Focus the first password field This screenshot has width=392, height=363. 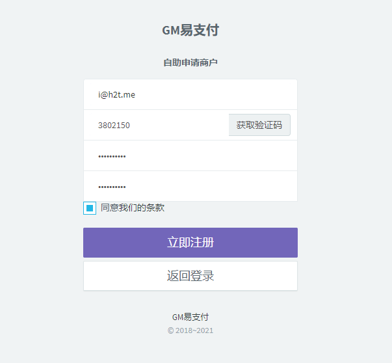(x=190, y=156)
